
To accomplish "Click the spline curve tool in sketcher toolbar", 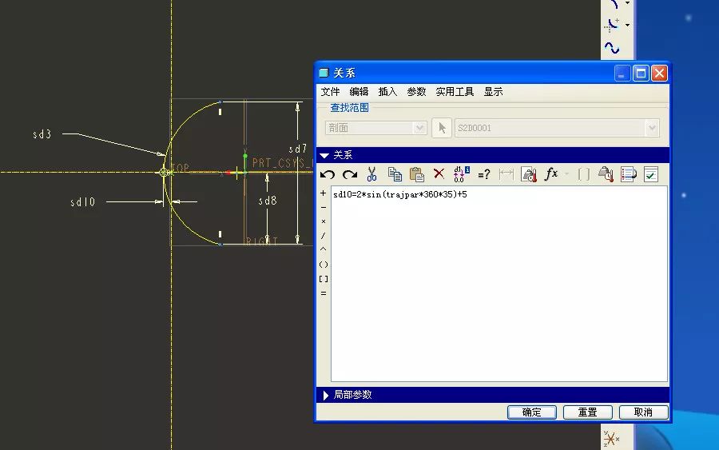I will (x=612, y=48).
